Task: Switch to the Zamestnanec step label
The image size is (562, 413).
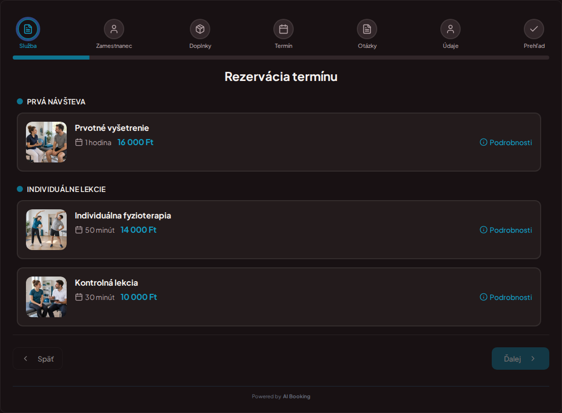Action: coord(114,46)
